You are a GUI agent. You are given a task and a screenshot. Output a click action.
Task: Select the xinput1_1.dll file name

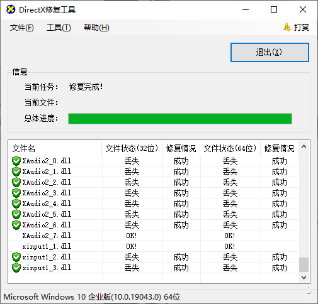[47, 246]
